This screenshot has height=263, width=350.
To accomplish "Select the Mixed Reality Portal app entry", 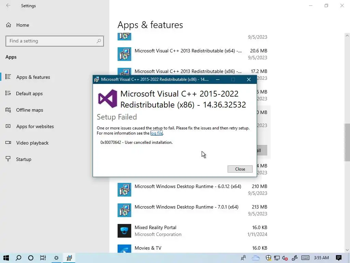I will click(192, 231).
